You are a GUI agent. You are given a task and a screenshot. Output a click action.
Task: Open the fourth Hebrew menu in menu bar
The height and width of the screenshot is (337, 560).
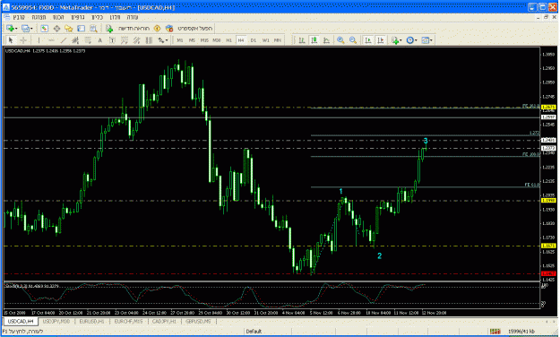[77, 17]
